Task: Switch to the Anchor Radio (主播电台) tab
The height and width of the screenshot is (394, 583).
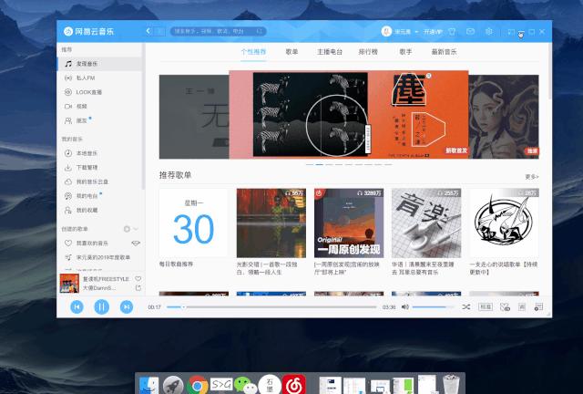Action: (x=330, y=52)
